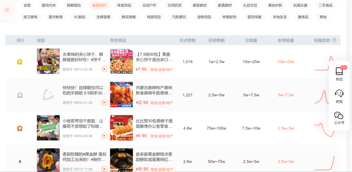Click the 销量趋势 question mark help icon
This screenshot has width=352, height=172.
pos(334,41)
